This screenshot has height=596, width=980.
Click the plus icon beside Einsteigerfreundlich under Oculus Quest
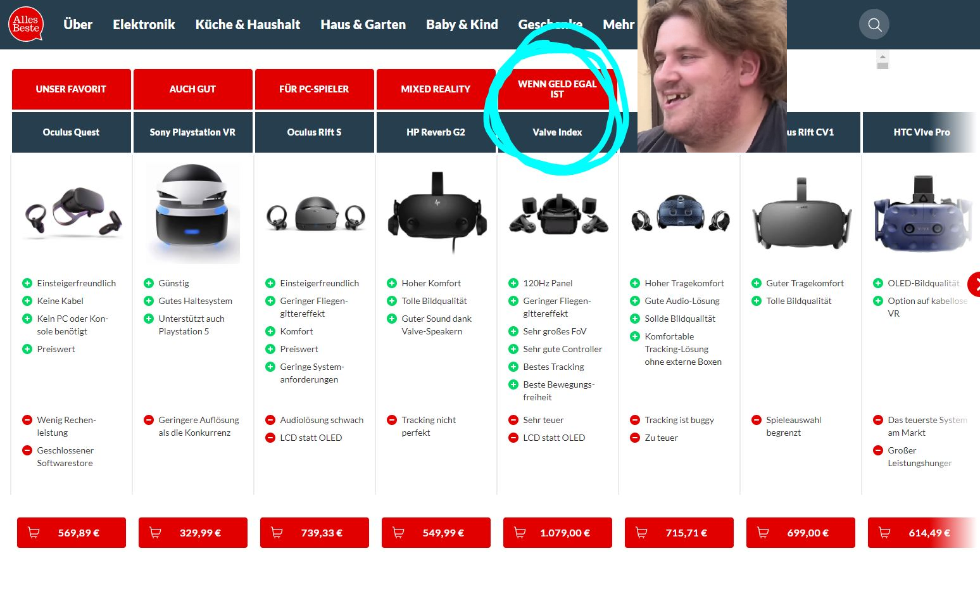click(27, 283)
